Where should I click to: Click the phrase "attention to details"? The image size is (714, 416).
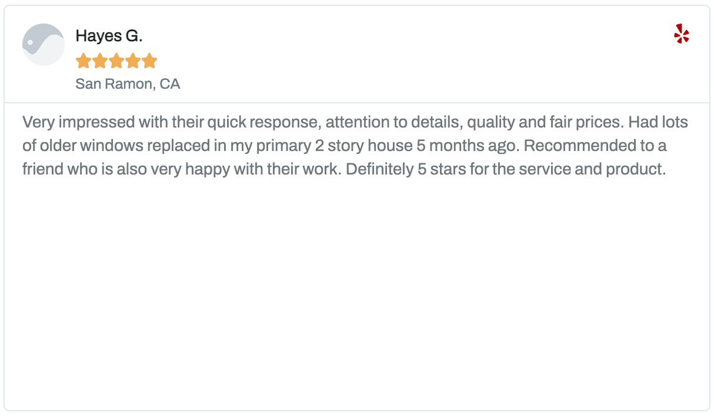[386, 123]
